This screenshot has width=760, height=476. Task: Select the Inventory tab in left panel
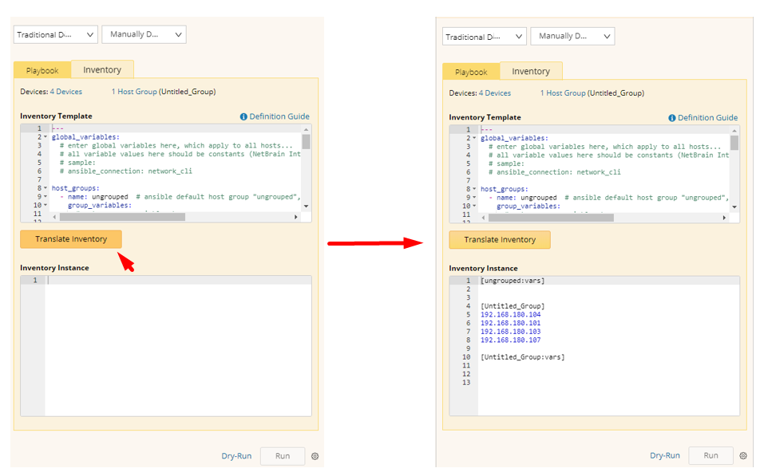(102, 69)
